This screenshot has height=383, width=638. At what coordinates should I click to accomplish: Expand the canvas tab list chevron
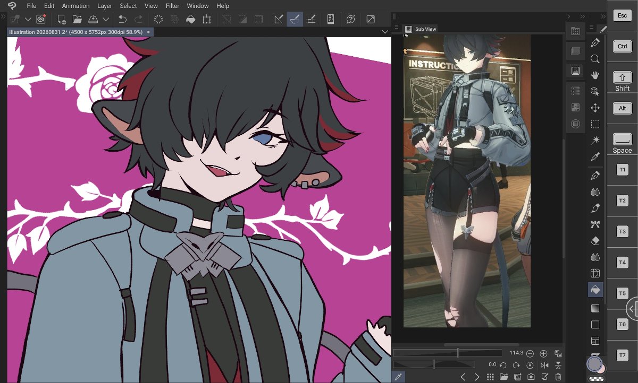pos(385,32)
